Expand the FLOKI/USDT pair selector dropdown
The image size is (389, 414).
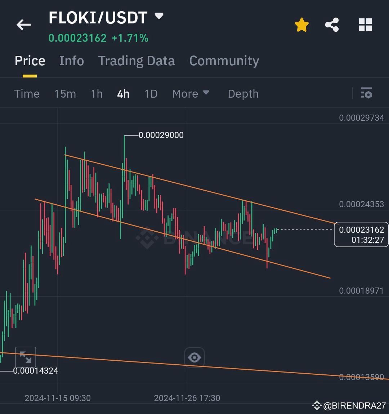[x=158, y=16]
